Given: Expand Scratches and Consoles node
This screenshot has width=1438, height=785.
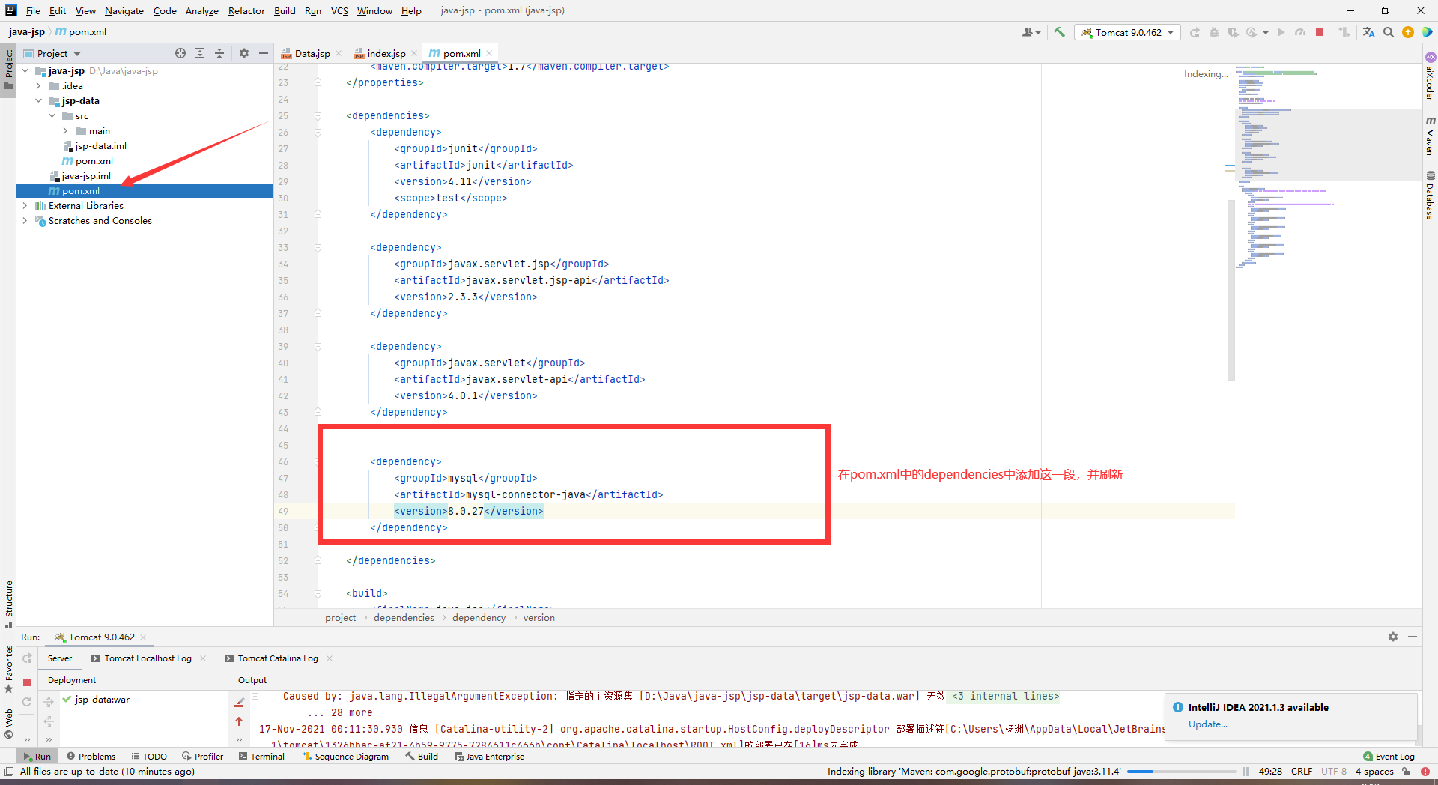Looking at the screenshot, I should point(25,221).
